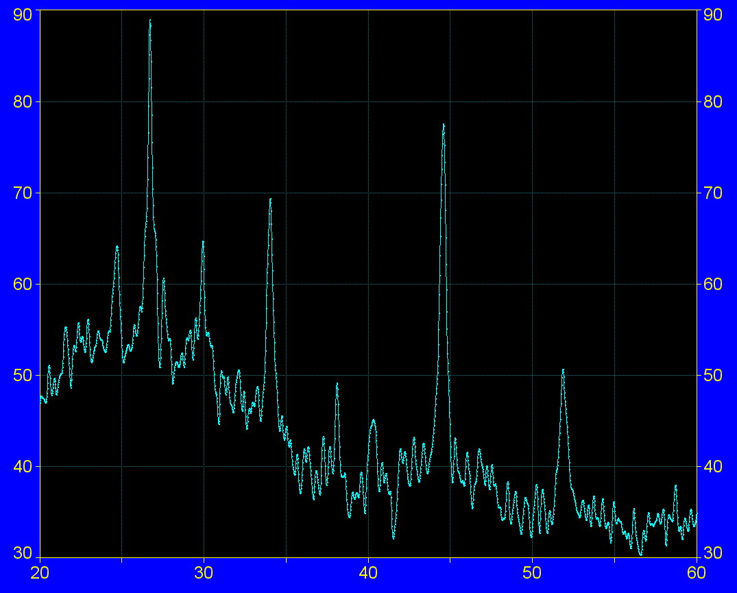Select the '60' label on bottom axis
Viewport: 737px width, 593px height.
pos(697,573)
